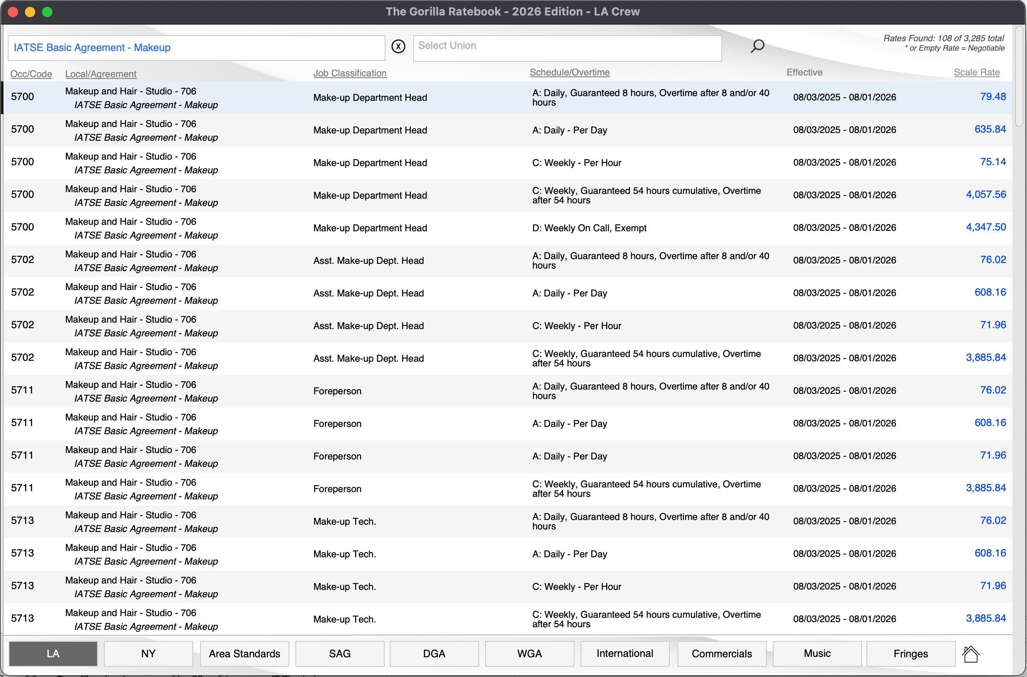Screen dimensions: 1027x677
Task: Open scale rate 4,057.56
Action: pyautogui.click(x=985, y=194)
